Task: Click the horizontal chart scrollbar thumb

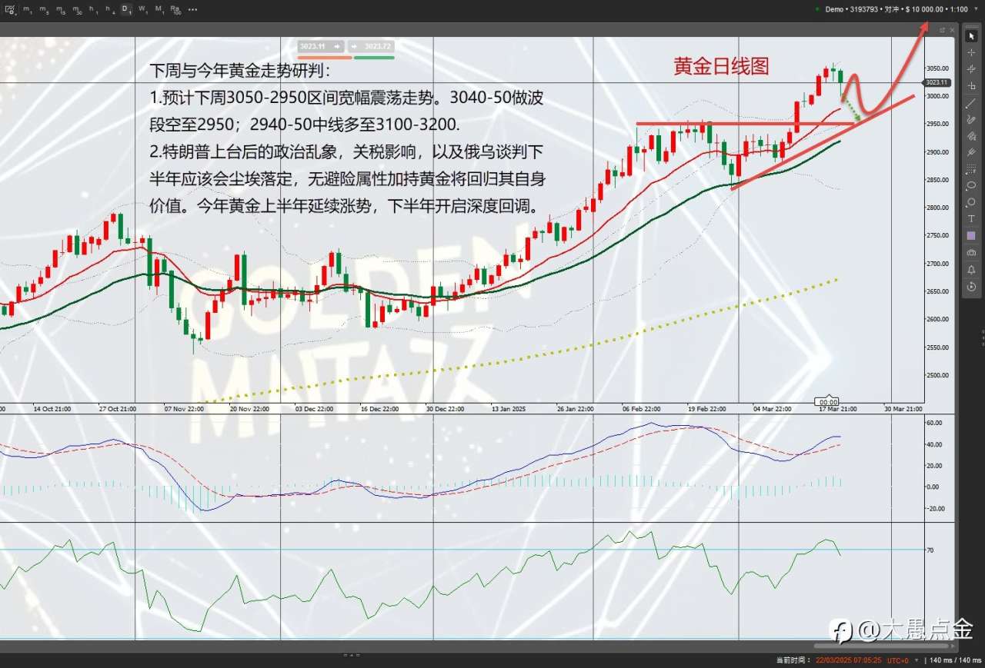Action: click(x=881, y=646)
